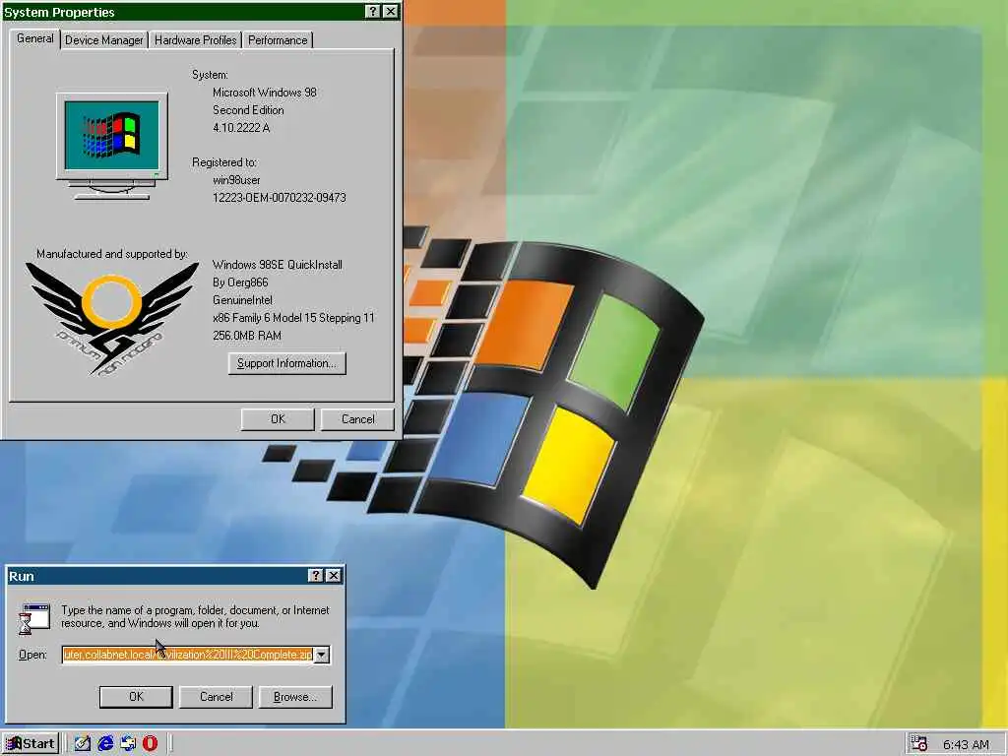1008x756 pixels.
Task: Click the System Properties help question-mark button
Action: point(373,12)
